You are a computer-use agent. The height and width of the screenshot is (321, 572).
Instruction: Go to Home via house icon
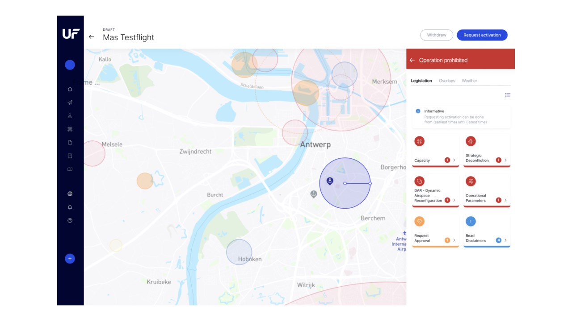(70, 89)
